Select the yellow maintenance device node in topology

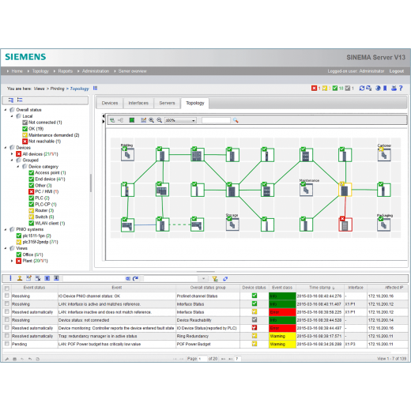coord(345,190)
